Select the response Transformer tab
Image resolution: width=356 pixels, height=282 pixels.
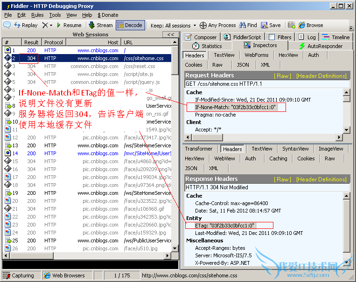tap(198, 149)
